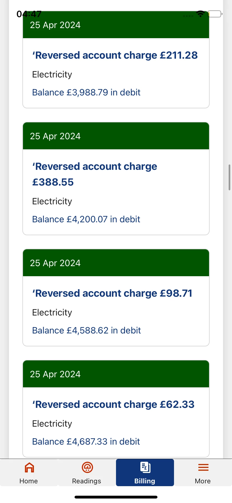Tap the battery indicator icon
This screenshot has height=503, width=232.
coord(215,14)
